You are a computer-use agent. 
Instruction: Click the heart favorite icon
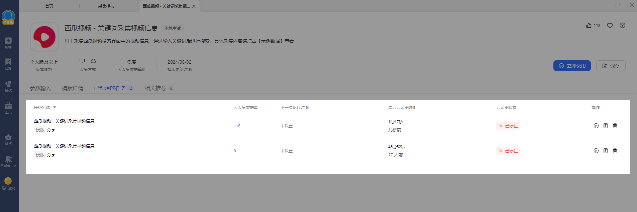[x=610, y=25]
